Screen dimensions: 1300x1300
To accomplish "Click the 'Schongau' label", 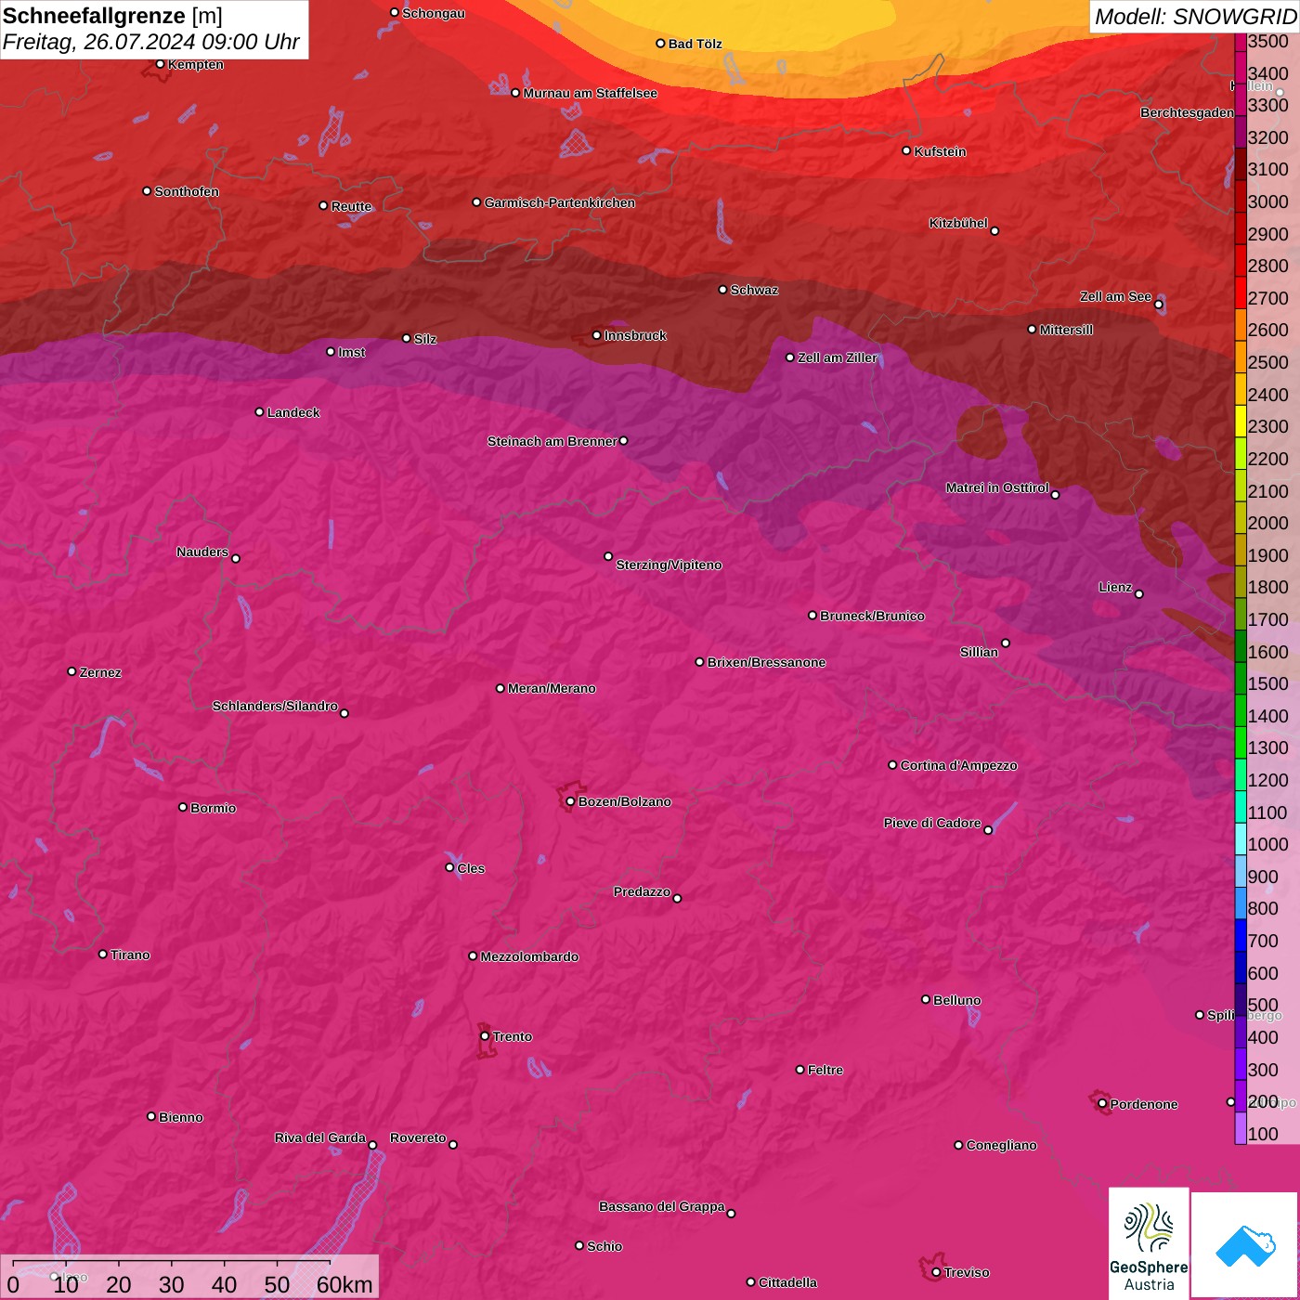I will point(433,13).
